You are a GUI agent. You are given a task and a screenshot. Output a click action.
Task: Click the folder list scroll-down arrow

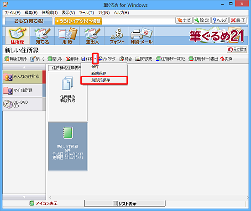click(24, 197)
